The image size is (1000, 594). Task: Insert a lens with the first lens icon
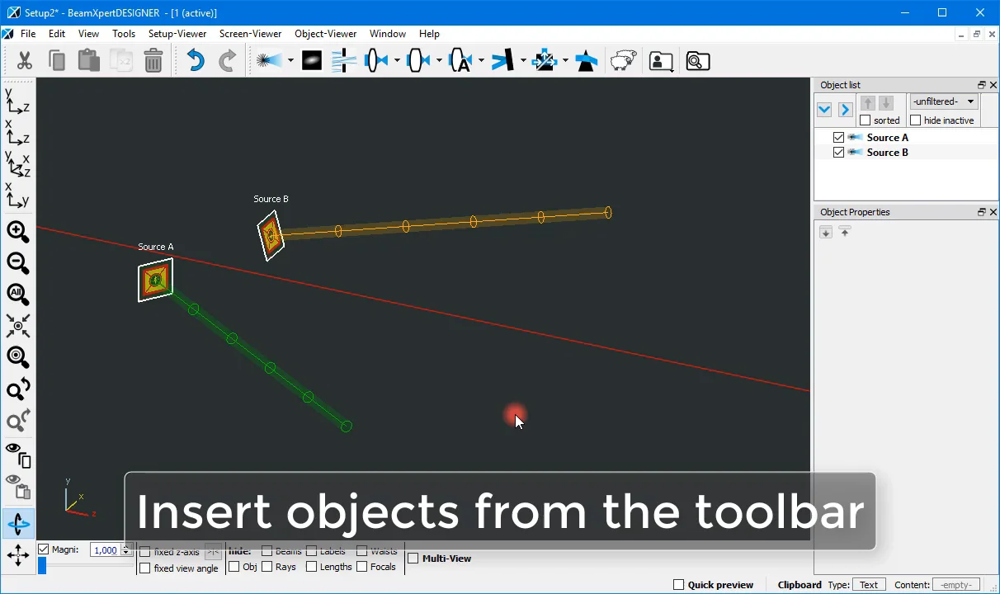[376, 61]
